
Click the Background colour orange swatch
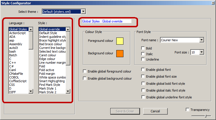point(120,53)
